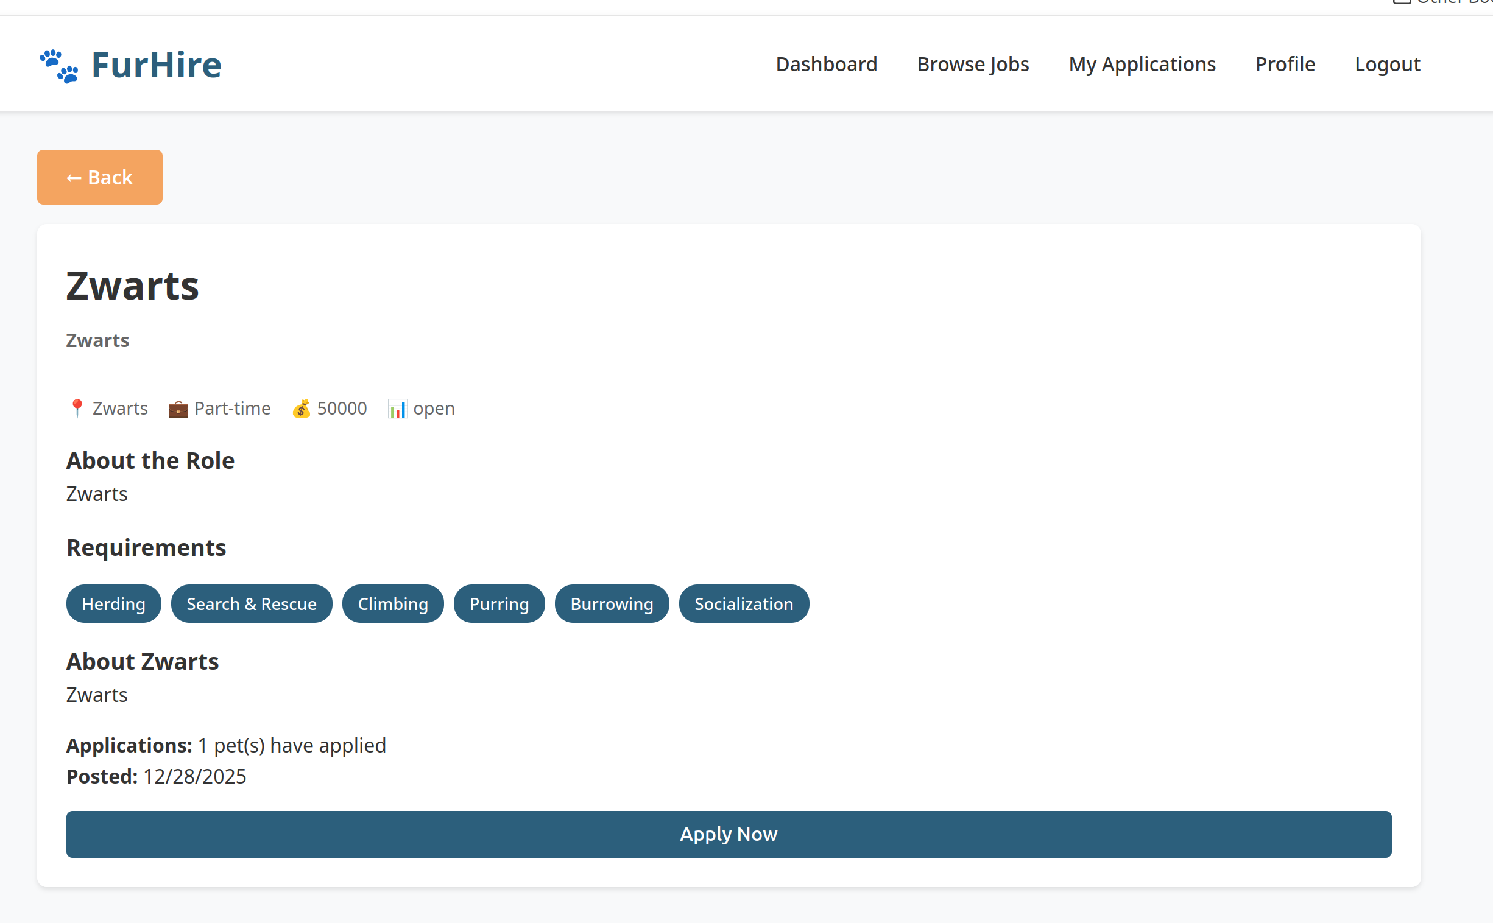Click the Burrowing requirement tag
1493x923 pixels.
611,604
